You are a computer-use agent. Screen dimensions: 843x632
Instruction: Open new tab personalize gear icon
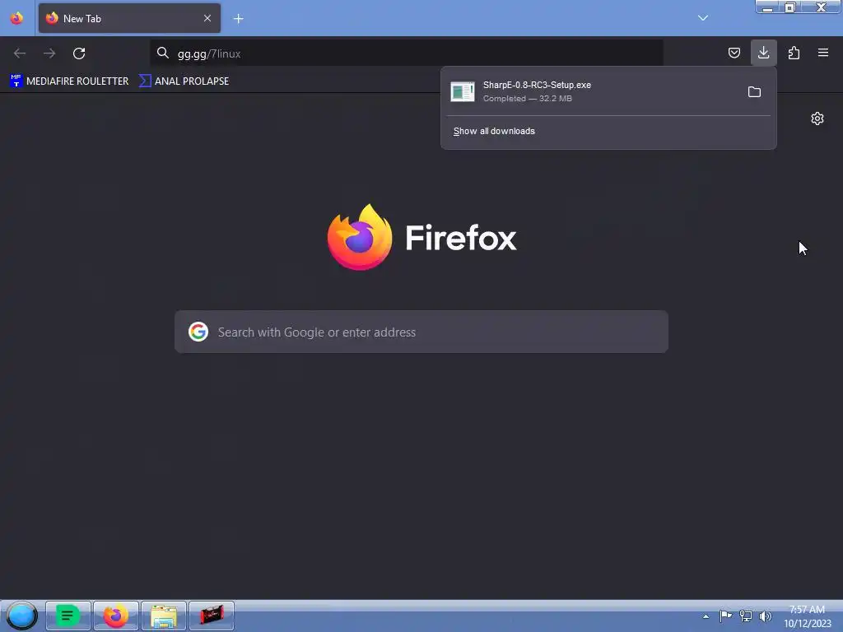[x=817, y=118]
